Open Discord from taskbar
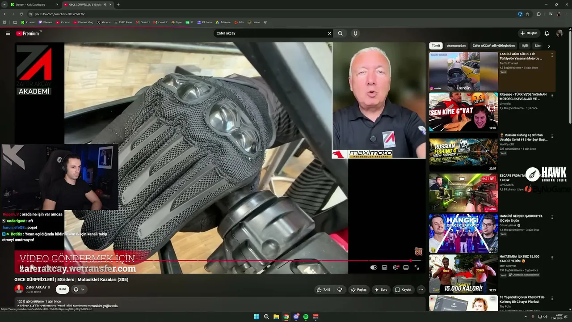Screen dimensions: 572x322 point(296,317)
